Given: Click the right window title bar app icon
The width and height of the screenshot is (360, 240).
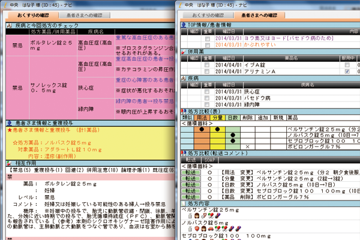Looking at the screenshot, I should click(x=181, y=5).
